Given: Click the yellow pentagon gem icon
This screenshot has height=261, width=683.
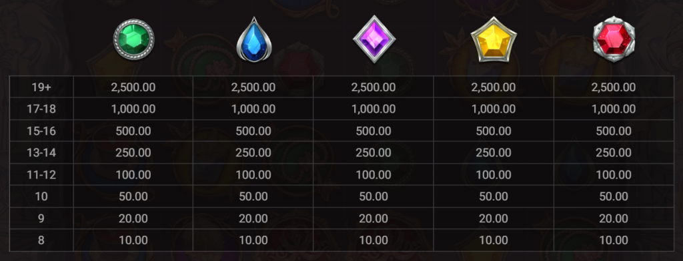Looking at the screenshot, I should pos(494,39).
